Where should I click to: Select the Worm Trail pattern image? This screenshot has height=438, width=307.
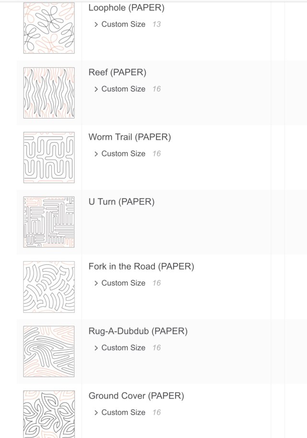coord(49,157)
